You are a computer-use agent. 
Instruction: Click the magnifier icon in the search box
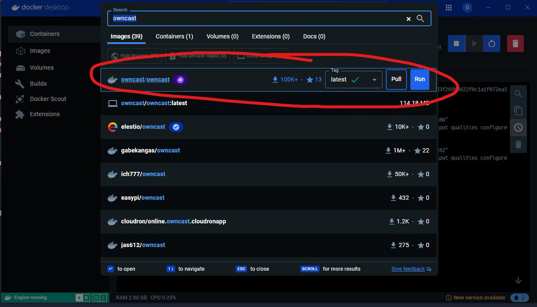click(x=420, y=18)
